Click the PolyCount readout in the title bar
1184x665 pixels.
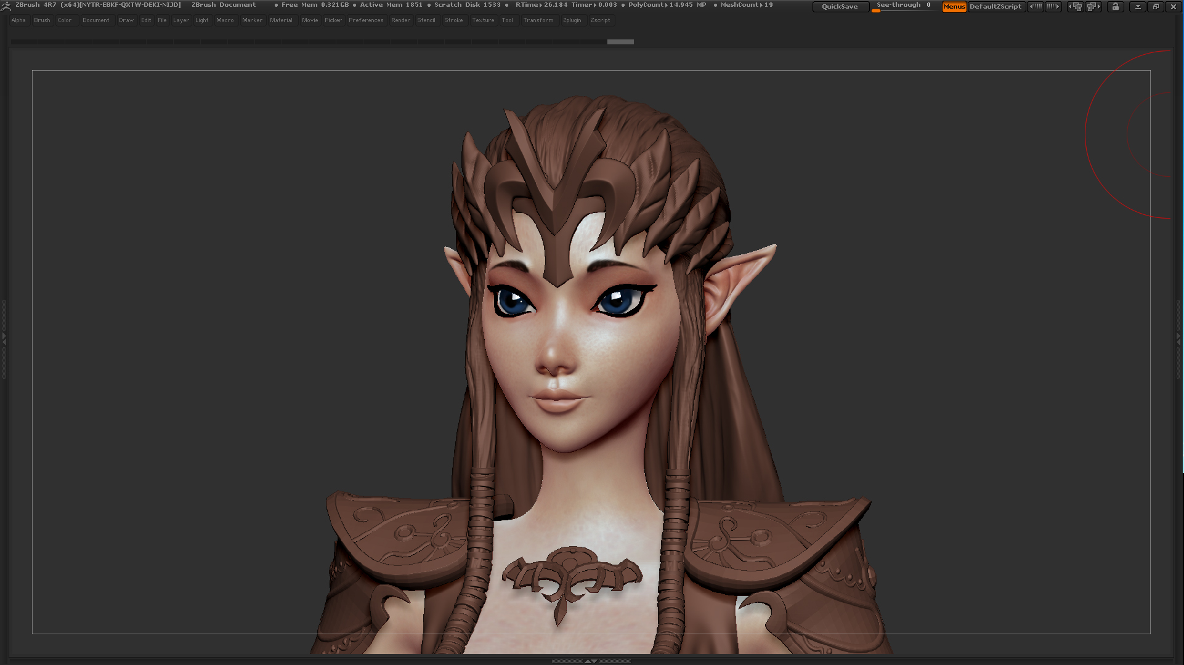667,5
